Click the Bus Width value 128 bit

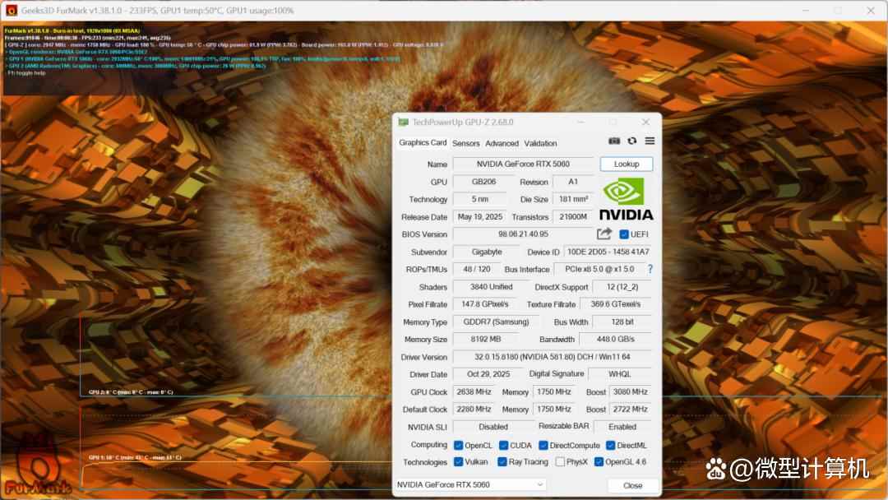pos(622,322)
